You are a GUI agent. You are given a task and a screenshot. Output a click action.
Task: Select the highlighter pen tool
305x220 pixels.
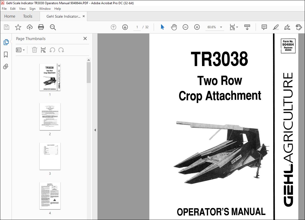click(x=276, y=27)
